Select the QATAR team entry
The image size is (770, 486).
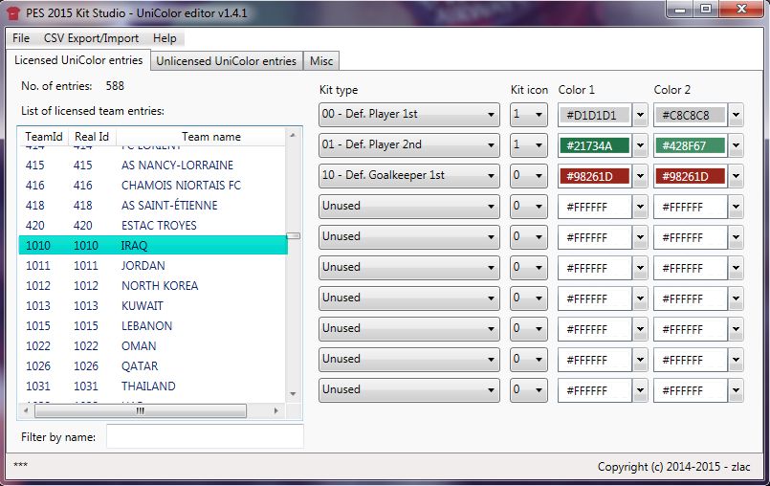(140, 366)
